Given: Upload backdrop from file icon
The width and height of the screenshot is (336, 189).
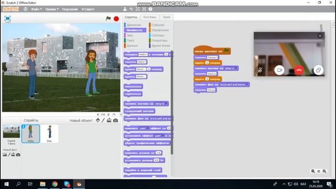Looking at the screenshot, I should point(13,154).
